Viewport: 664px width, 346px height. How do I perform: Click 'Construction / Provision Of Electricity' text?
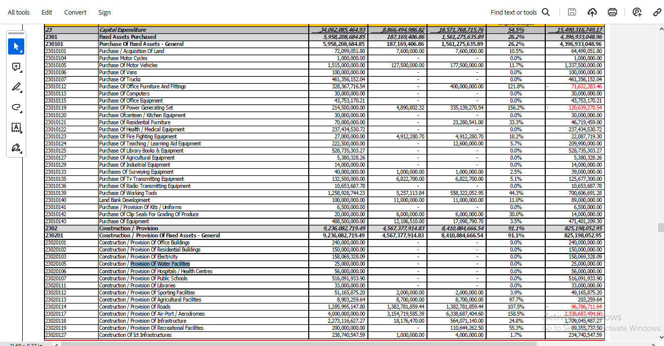139,257
